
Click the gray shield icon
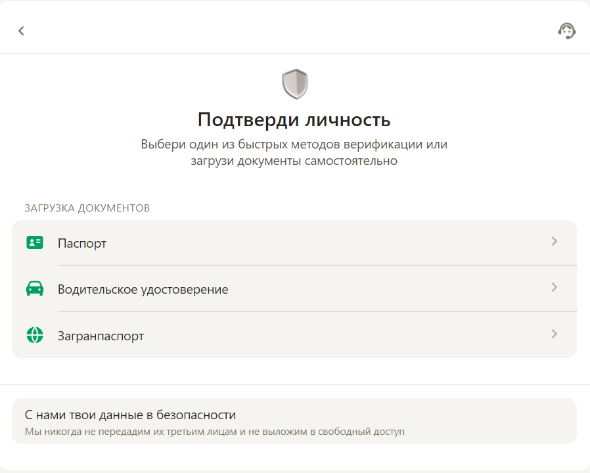click(x=295, y=84)
